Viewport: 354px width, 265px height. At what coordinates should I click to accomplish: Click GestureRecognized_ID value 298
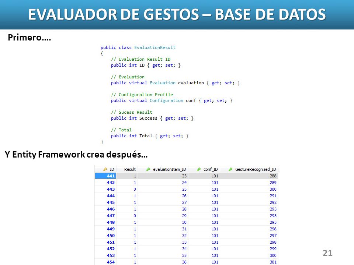click(x=273, y=242)
